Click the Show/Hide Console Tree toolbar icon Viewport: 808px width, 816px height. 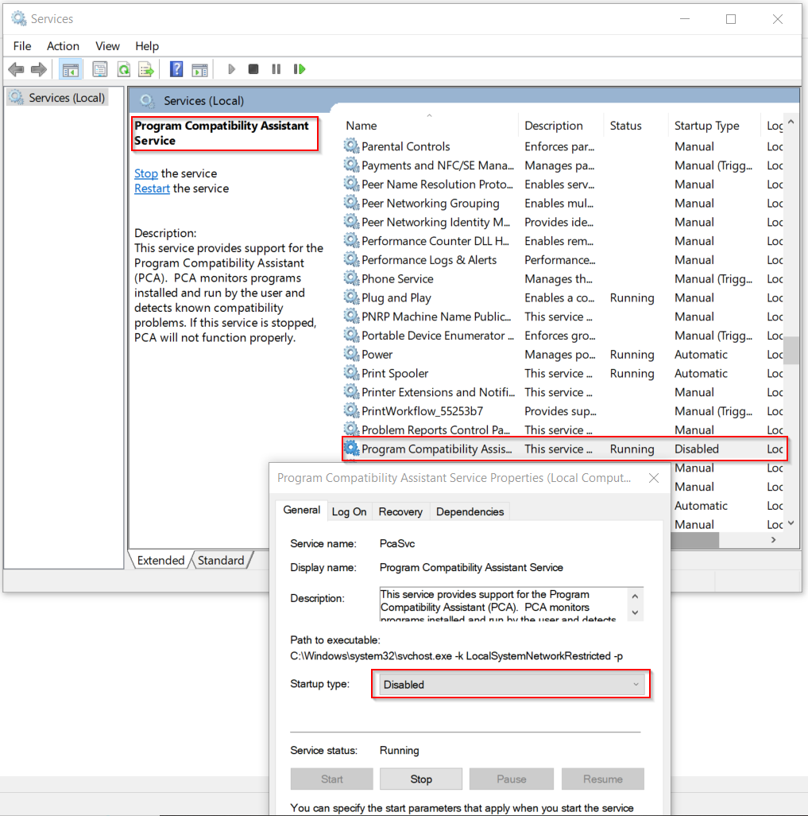(70, 69)
